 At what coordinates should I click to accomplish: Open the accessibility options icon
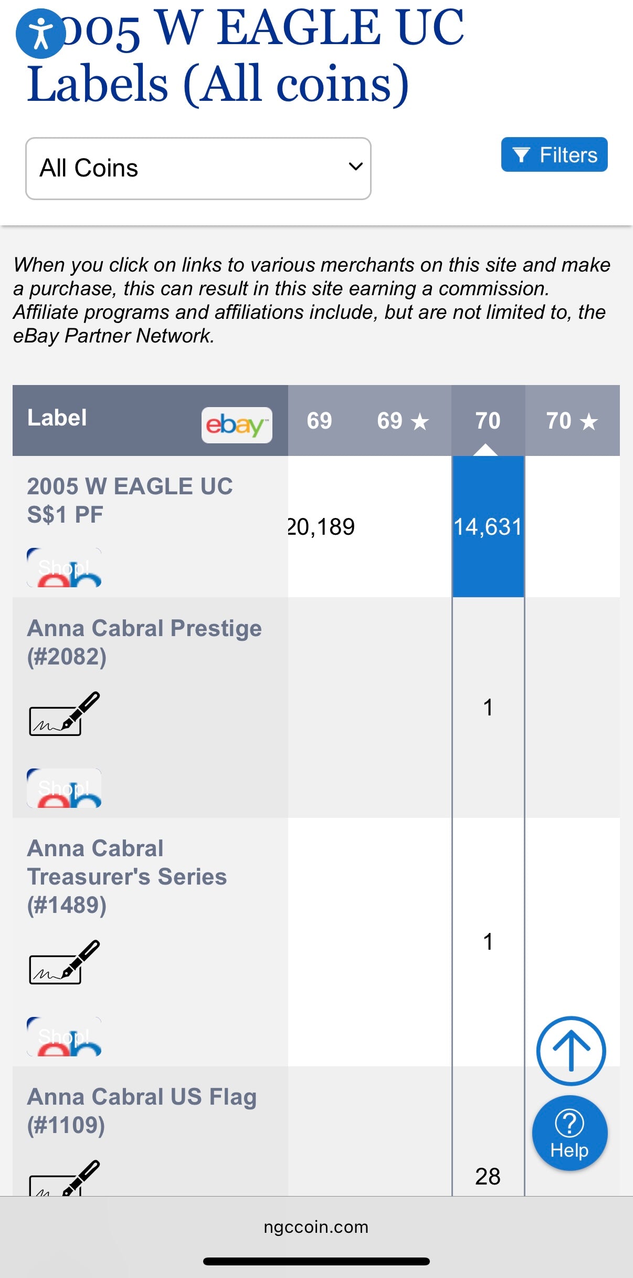point(40,33)
